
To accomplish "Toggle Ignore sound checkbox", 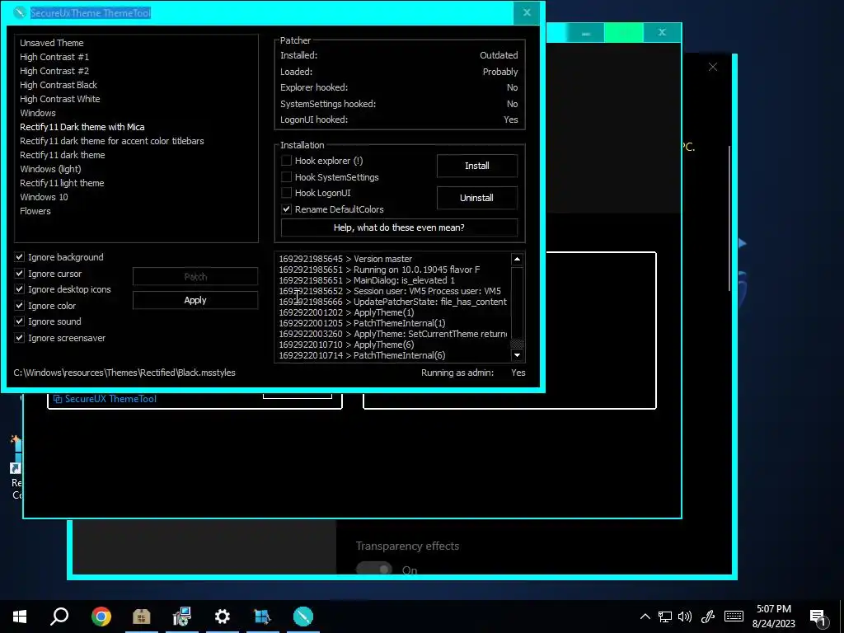I will [20, 321].
